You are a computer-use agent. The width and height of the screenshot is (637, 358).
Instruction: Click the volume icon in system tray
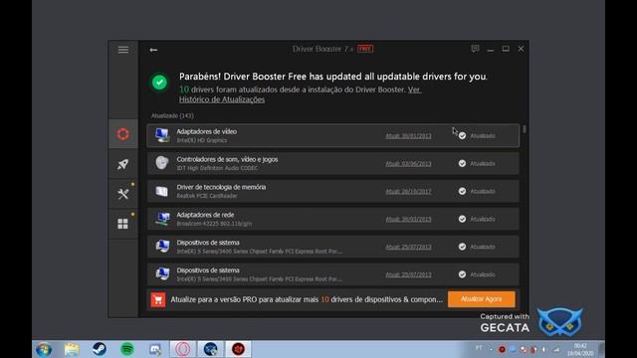click(x=544, y=349)
